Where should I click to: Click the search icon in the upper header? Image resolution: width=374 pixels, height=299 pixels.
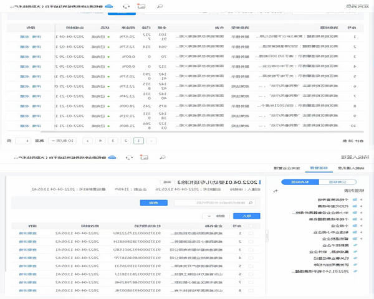(160, 6)
